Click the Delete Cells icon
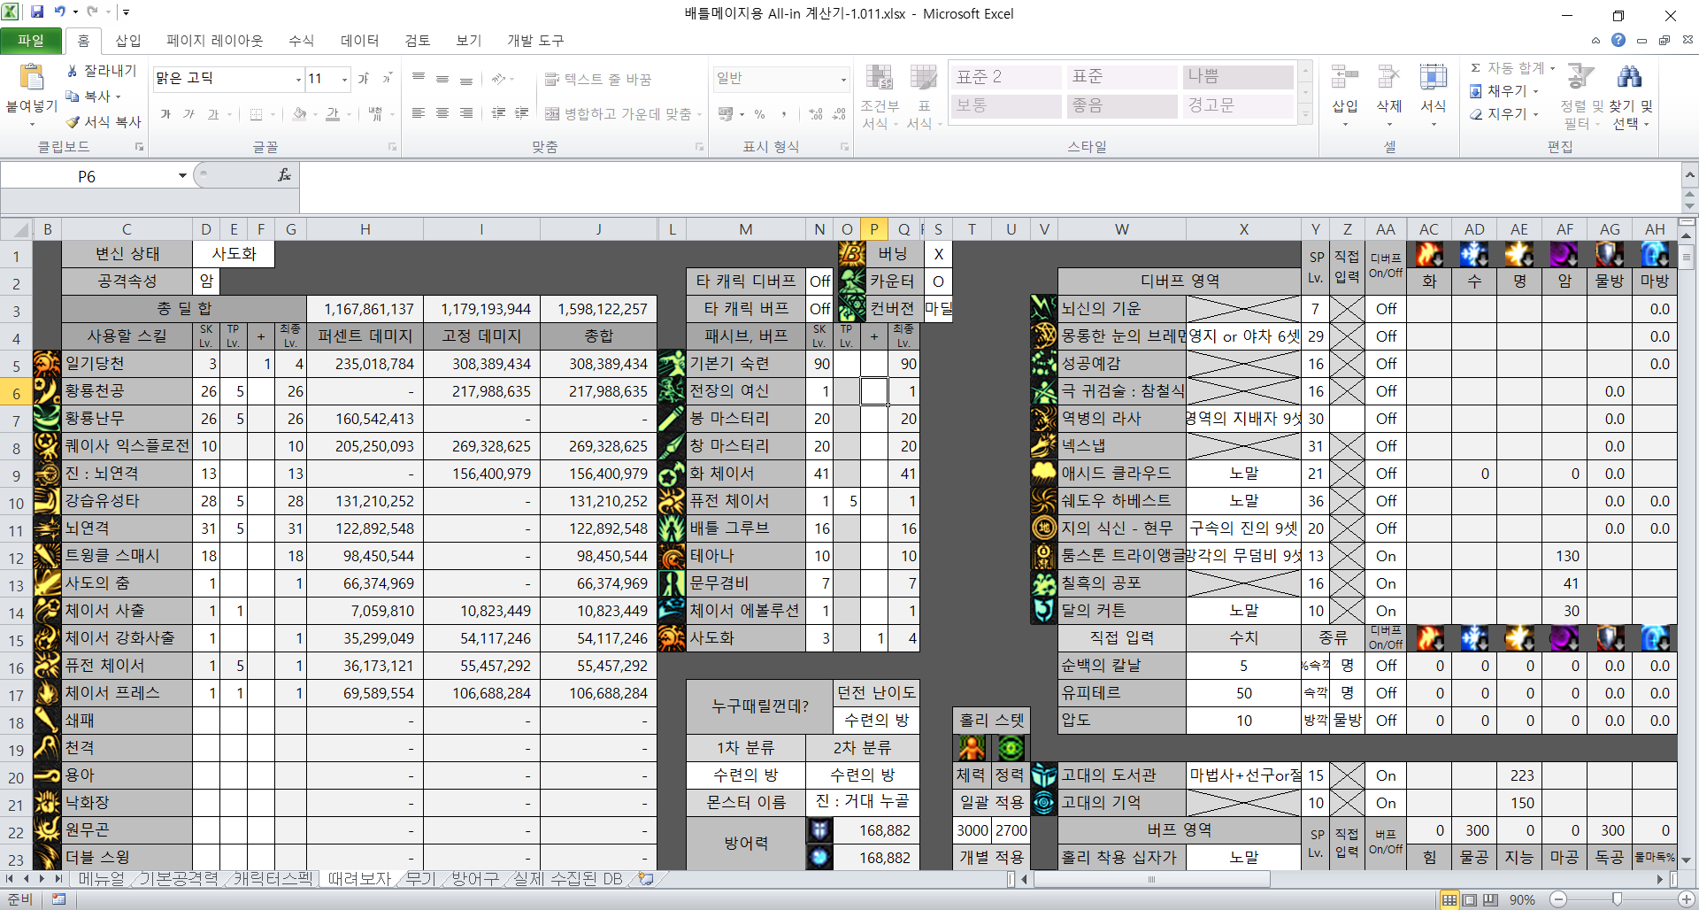The width and height of the screenshot is (1699, 910). click(x=1388, y=78)
